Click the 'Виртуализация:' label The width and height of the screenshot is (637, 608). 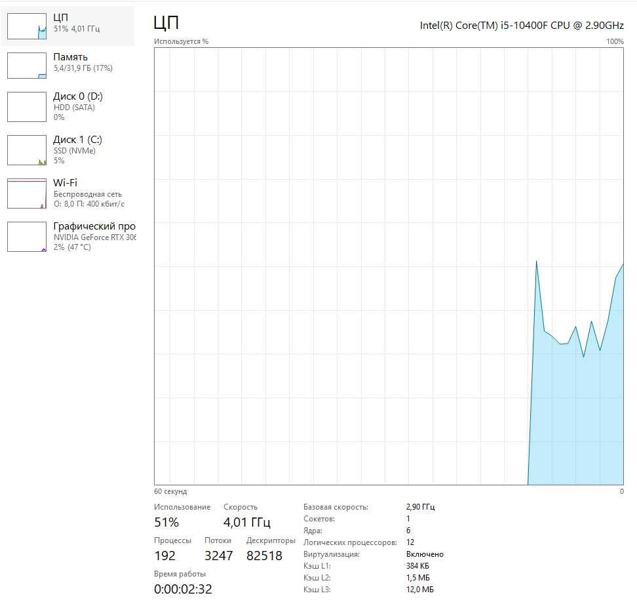pos(332,554)
